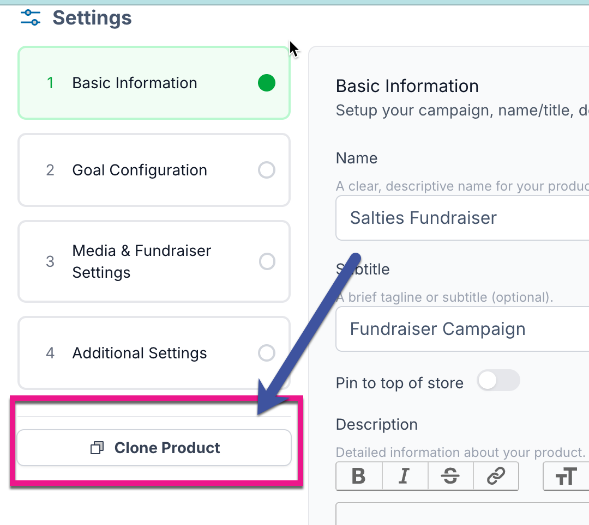Toggle Pin to top of store
Screen dimensions: 589x525
point(498,381)
